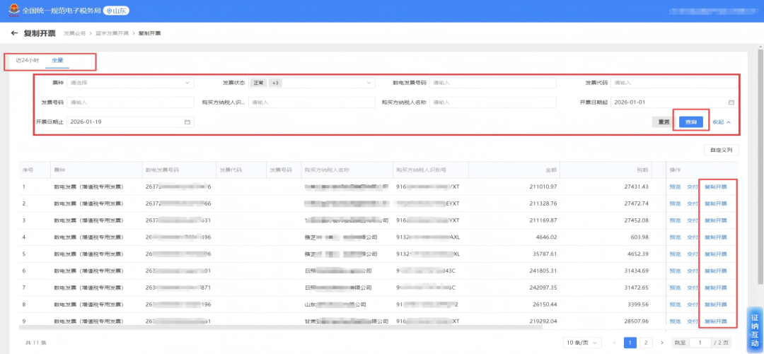
Task: Open the 征纳互动 floating widget
Action: 754,329
